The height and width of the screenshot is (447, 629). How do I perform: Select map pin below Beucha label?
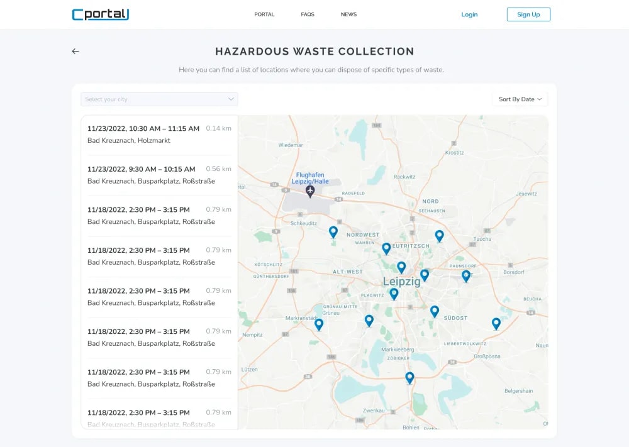[496, 324]
